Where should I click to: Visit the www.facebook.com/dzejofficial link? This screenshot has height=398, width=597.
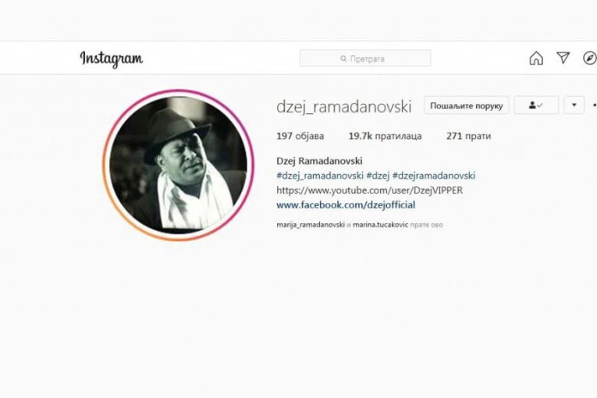click(x=346, y=205)
